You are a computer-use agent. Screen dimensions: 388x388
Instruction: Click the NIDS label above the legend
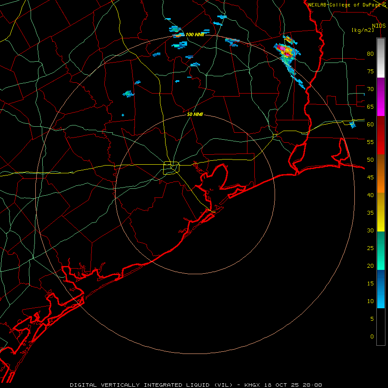(x=379, y=26)
